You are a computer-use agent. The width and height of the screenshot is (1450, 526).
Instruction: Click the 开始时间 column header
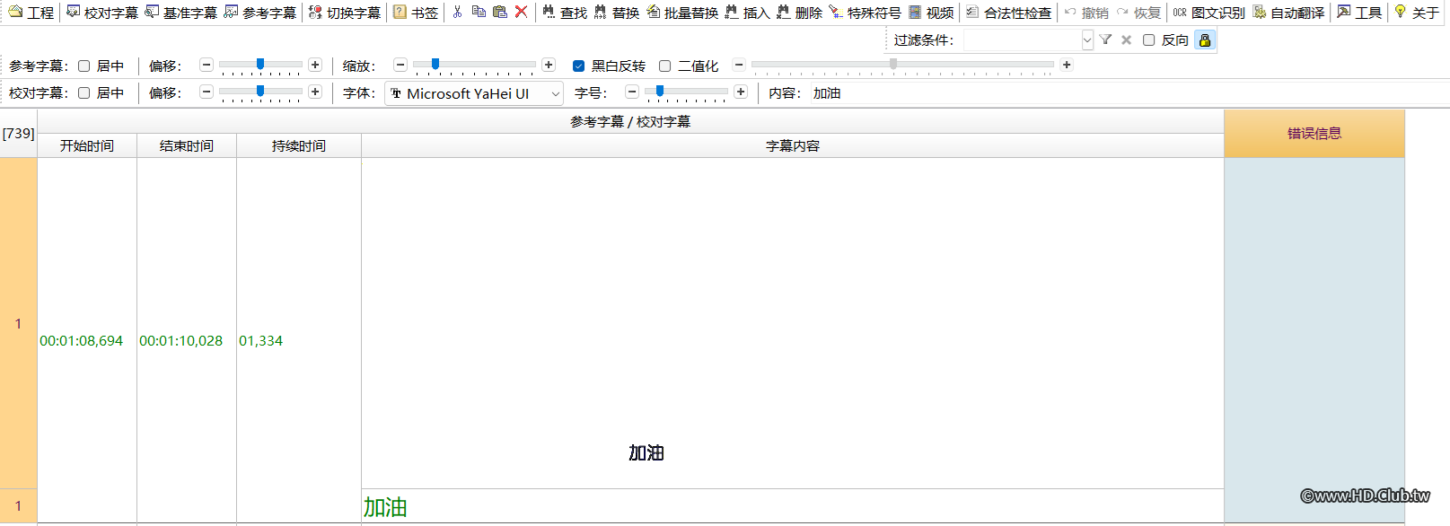tap(87, 145)
